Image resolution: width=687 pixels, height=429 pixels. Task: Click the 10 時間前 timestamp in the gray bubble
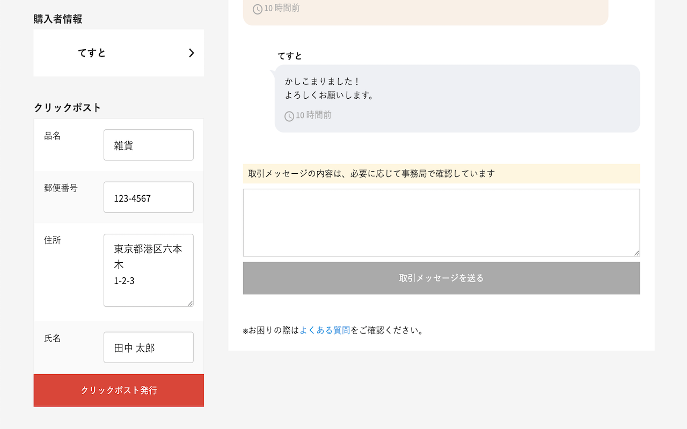pyautogui.click(x=313, y=115)
